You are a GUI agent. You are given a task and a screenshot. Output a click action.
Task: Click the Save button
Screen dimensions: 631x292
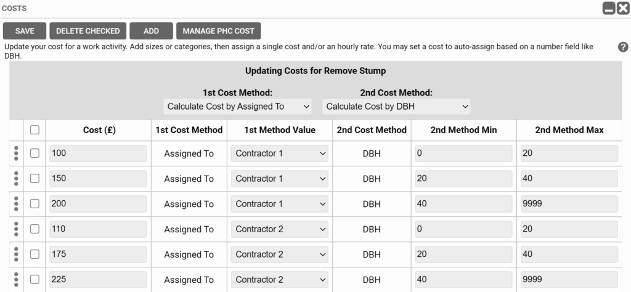(25, 31)
